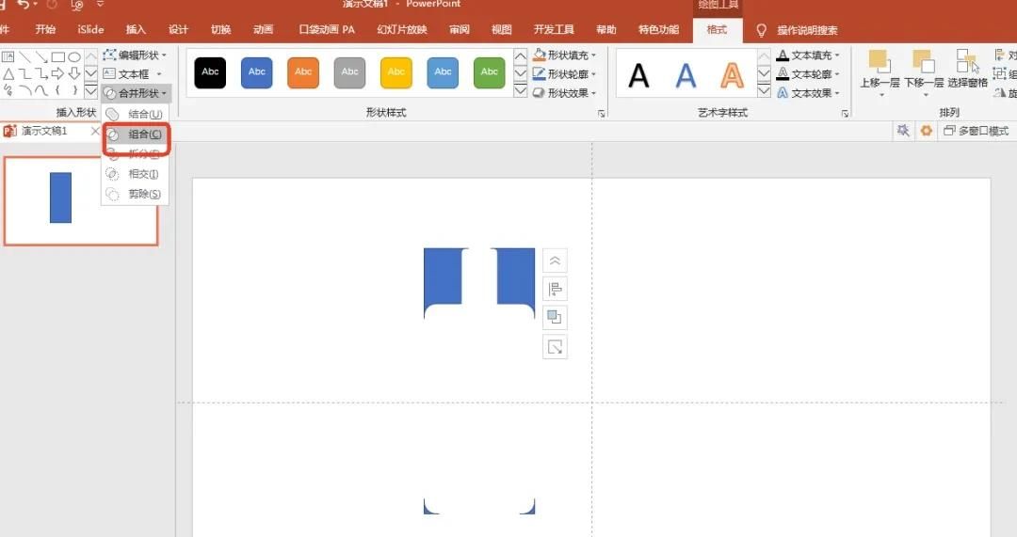Apply the yellow Abc shape style
1017x537 pixels.
coord(396,71)
